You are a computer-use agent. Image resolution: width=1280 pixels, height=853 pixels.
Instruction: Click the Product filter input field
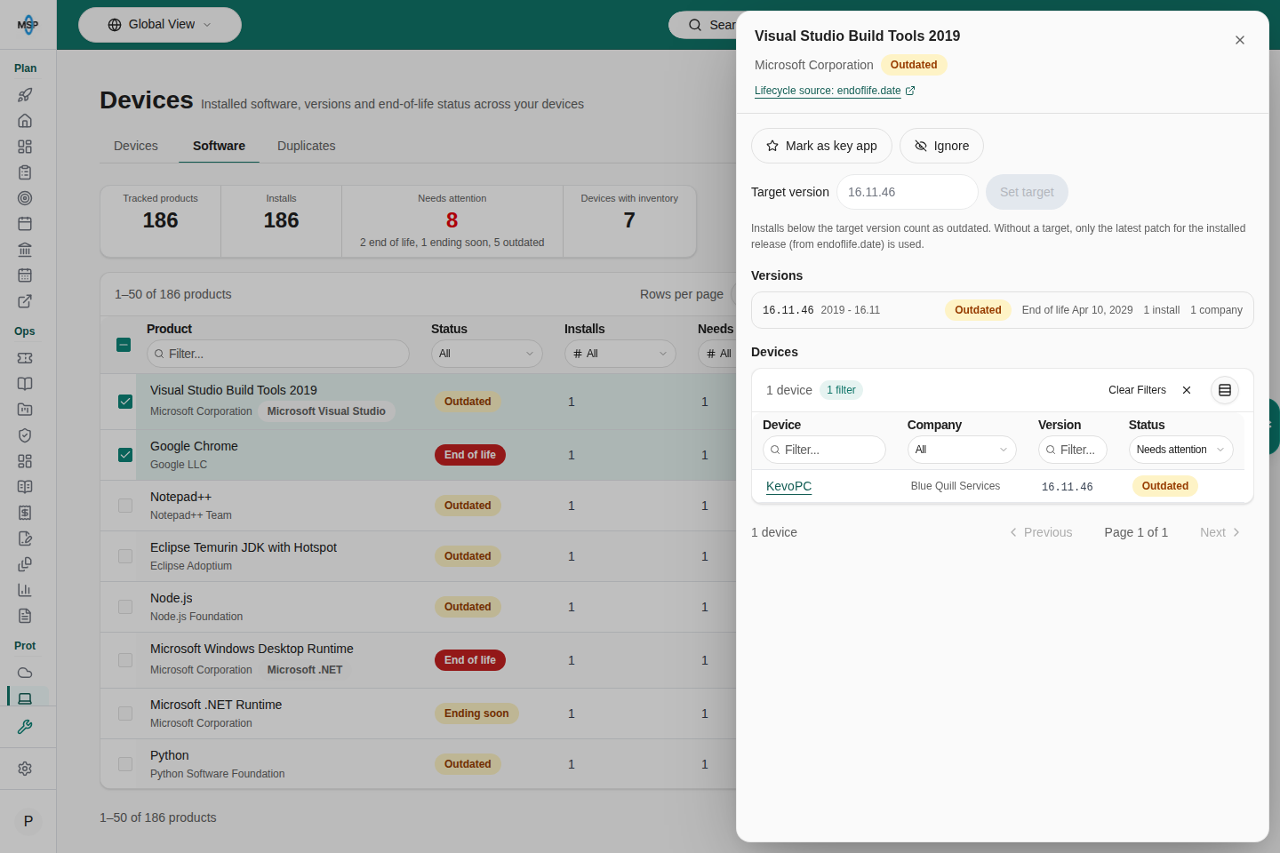click(x=278, y=354)
